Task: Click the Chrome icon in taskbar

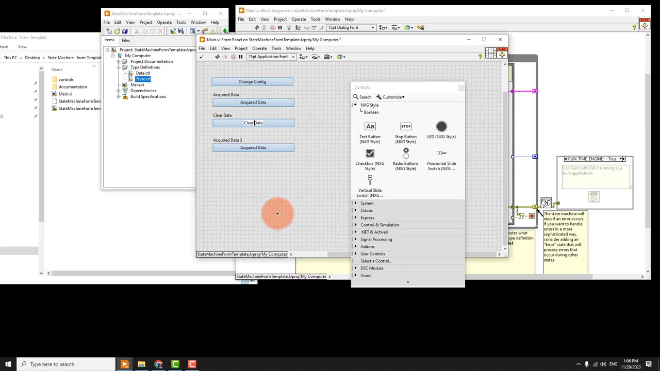Action: point(158,364)
